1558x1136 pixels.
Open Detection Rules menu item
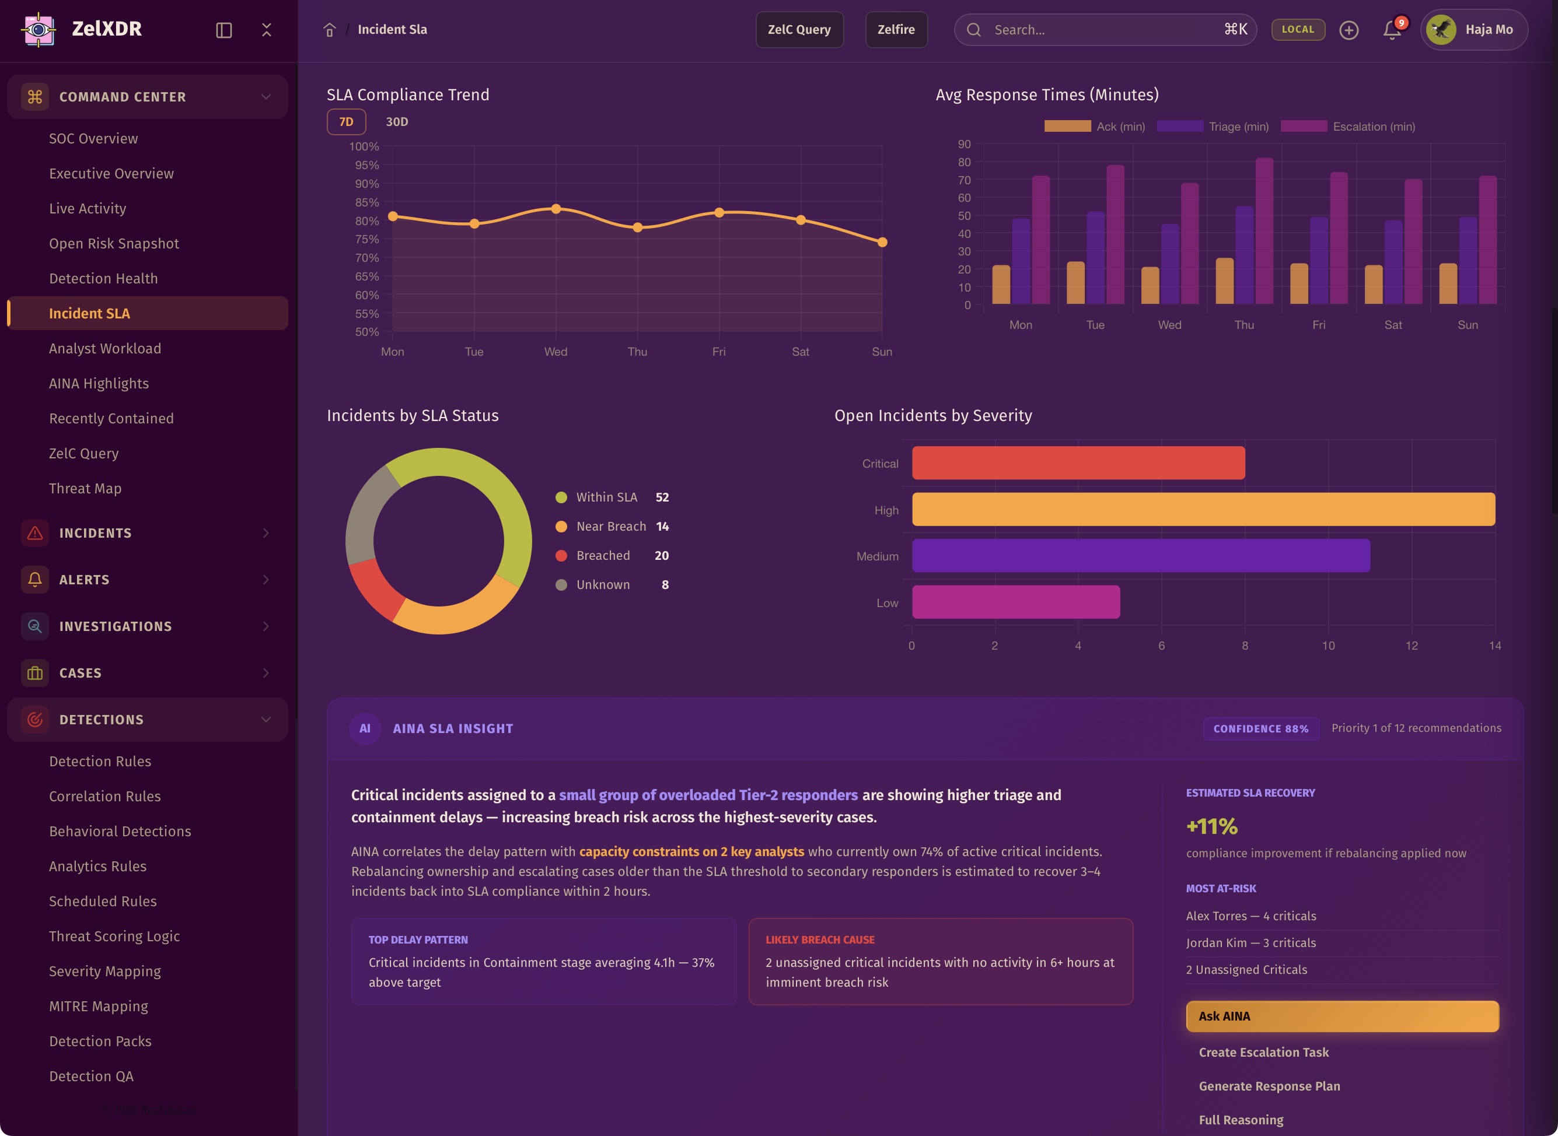click(x=100, y=761)
